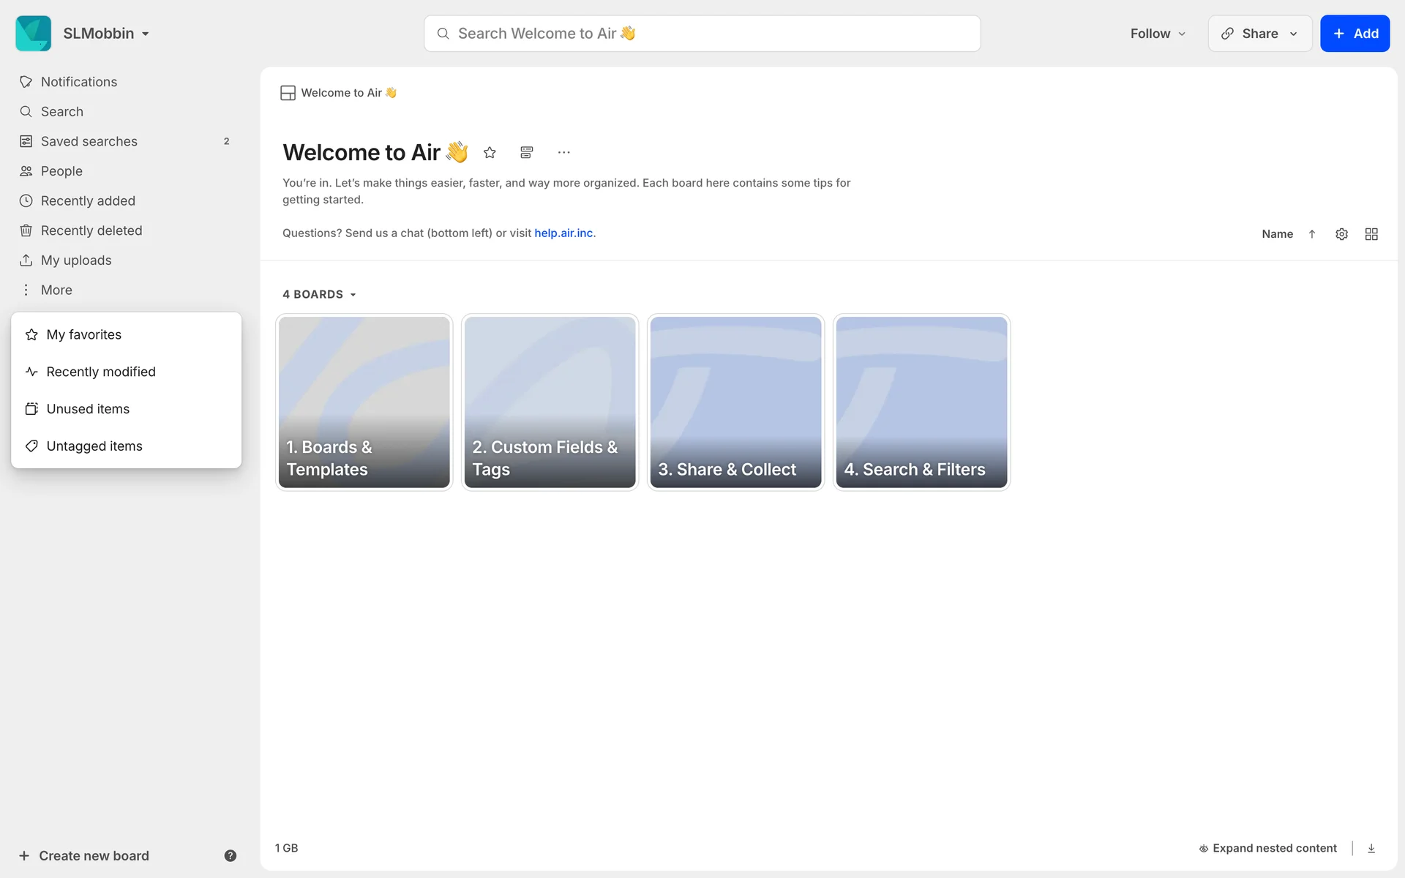
Task: Toggle the ascending sort direction arrow
Action: point(1312,234)
